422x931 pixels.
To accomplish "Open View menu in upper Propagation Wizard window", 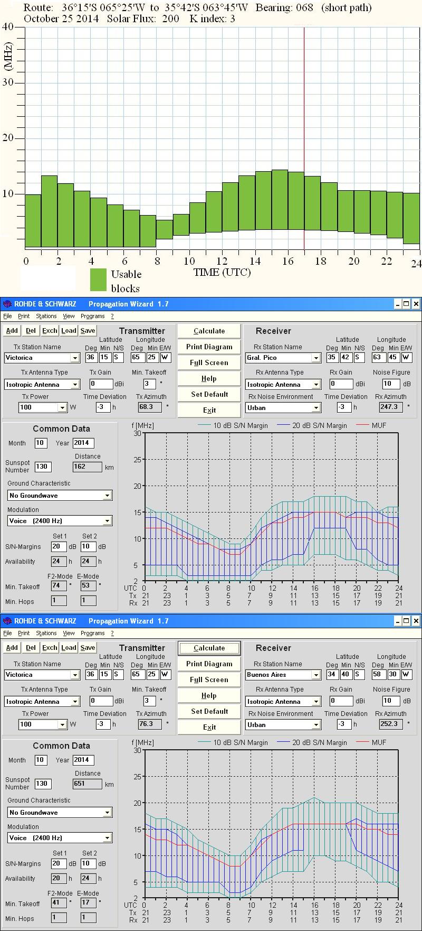I will (x=69, y=316).
